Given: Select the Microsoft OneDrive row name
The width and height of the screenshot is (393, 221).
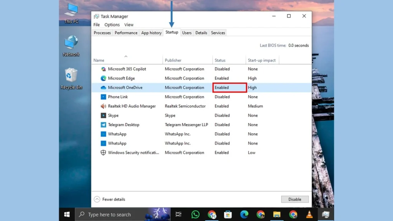Looking at the screenshot, I should (x=125, y=87).
